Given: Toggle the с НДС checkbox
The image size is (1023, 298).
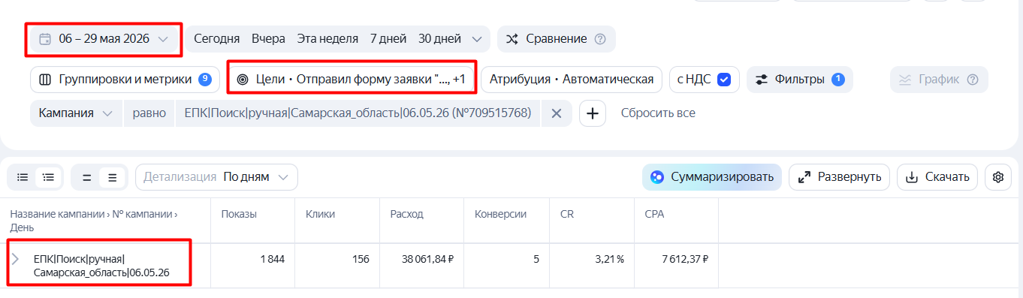Looking at the screenshot, I should (x=724, y=80).
